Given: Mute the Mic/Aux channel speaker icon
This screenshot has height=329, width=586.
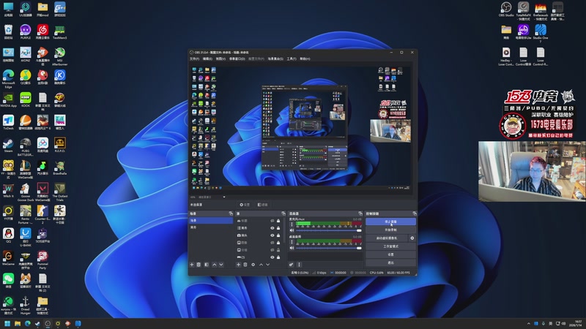Looking at the screenshot, I should 292,230.
